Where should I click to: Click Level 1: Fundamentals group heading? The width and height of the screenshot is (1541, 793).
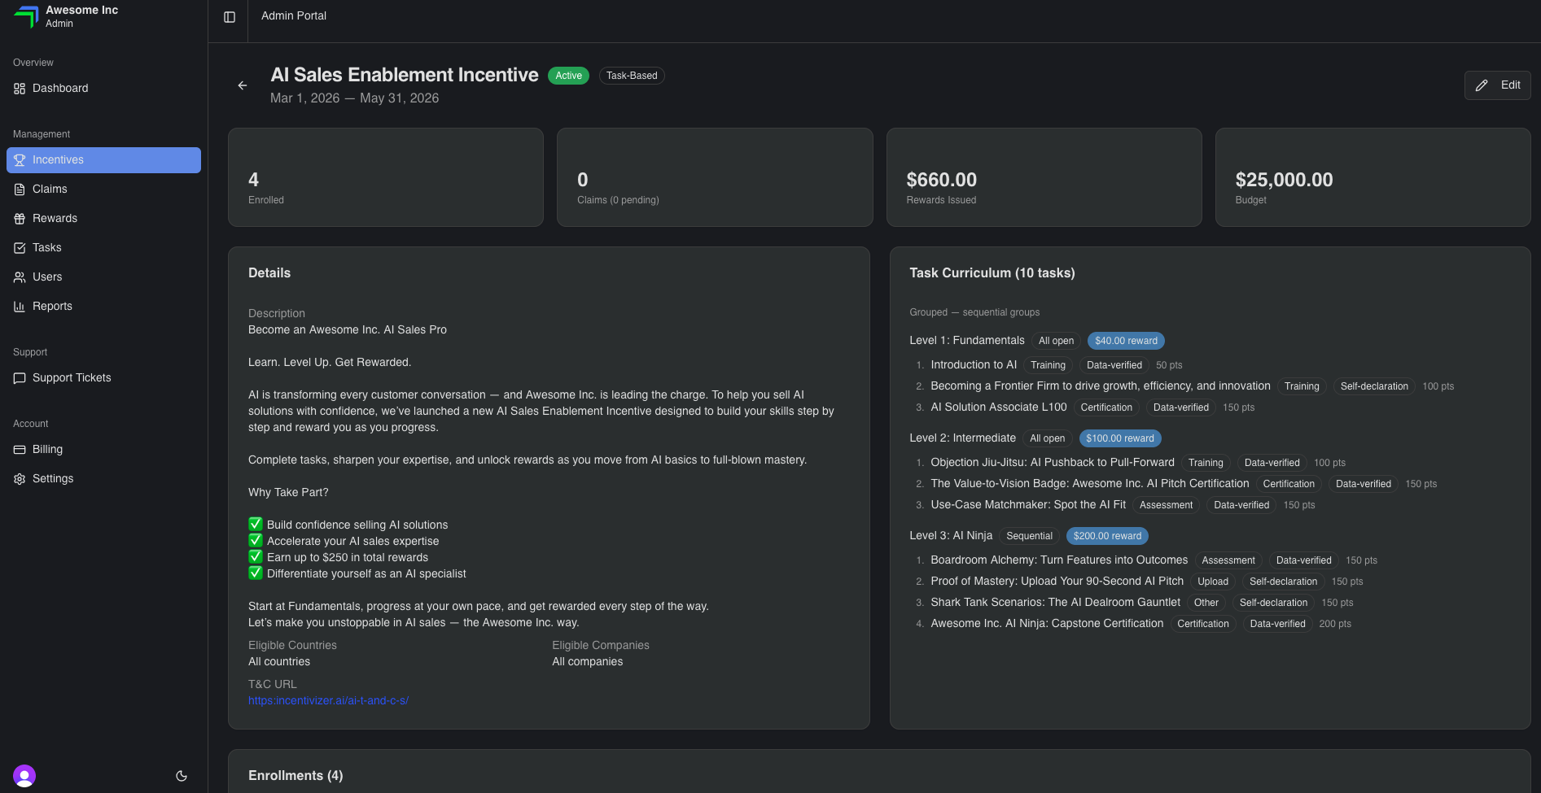click(967, 341)
